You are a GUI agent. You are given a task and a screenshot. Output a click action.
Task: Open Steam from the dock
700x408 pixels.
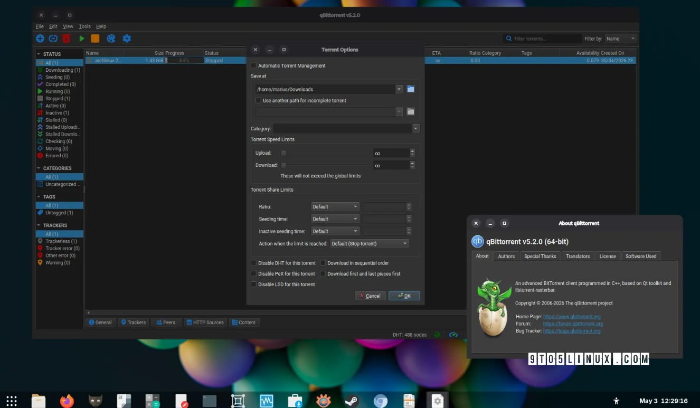352,401
